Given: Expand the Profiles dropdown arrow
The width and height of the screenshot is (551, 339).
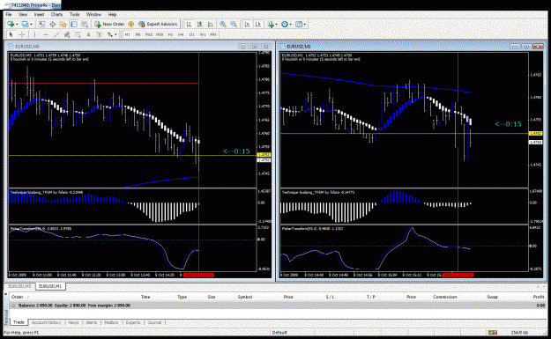Looking at the screenshot, I should (x=31, y=25).
